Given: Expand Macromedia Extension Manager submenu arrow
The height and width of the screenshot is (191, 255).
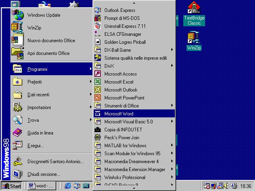Looking at the screenshot, I should click(x=172, y=169).
